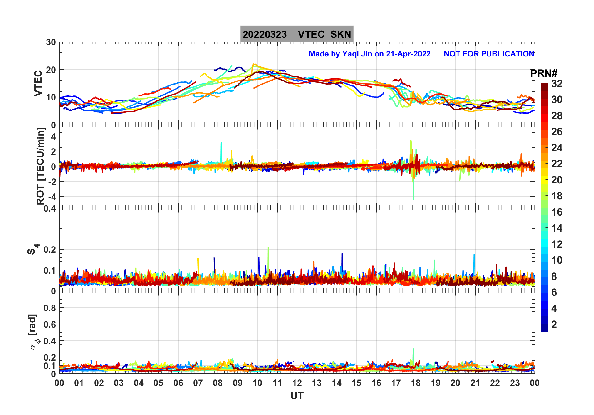Click the colorbar tick label 32
594x415 pixels.
tap(557, 84)
